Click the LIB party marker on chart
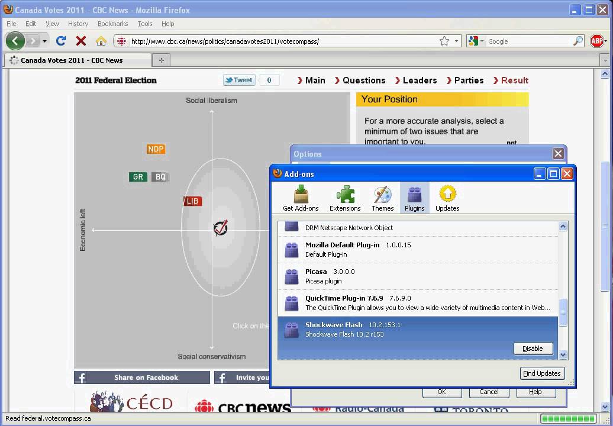The width and height of the screenshot is (613, 426). pyautogui.click(x=193, y=201)
